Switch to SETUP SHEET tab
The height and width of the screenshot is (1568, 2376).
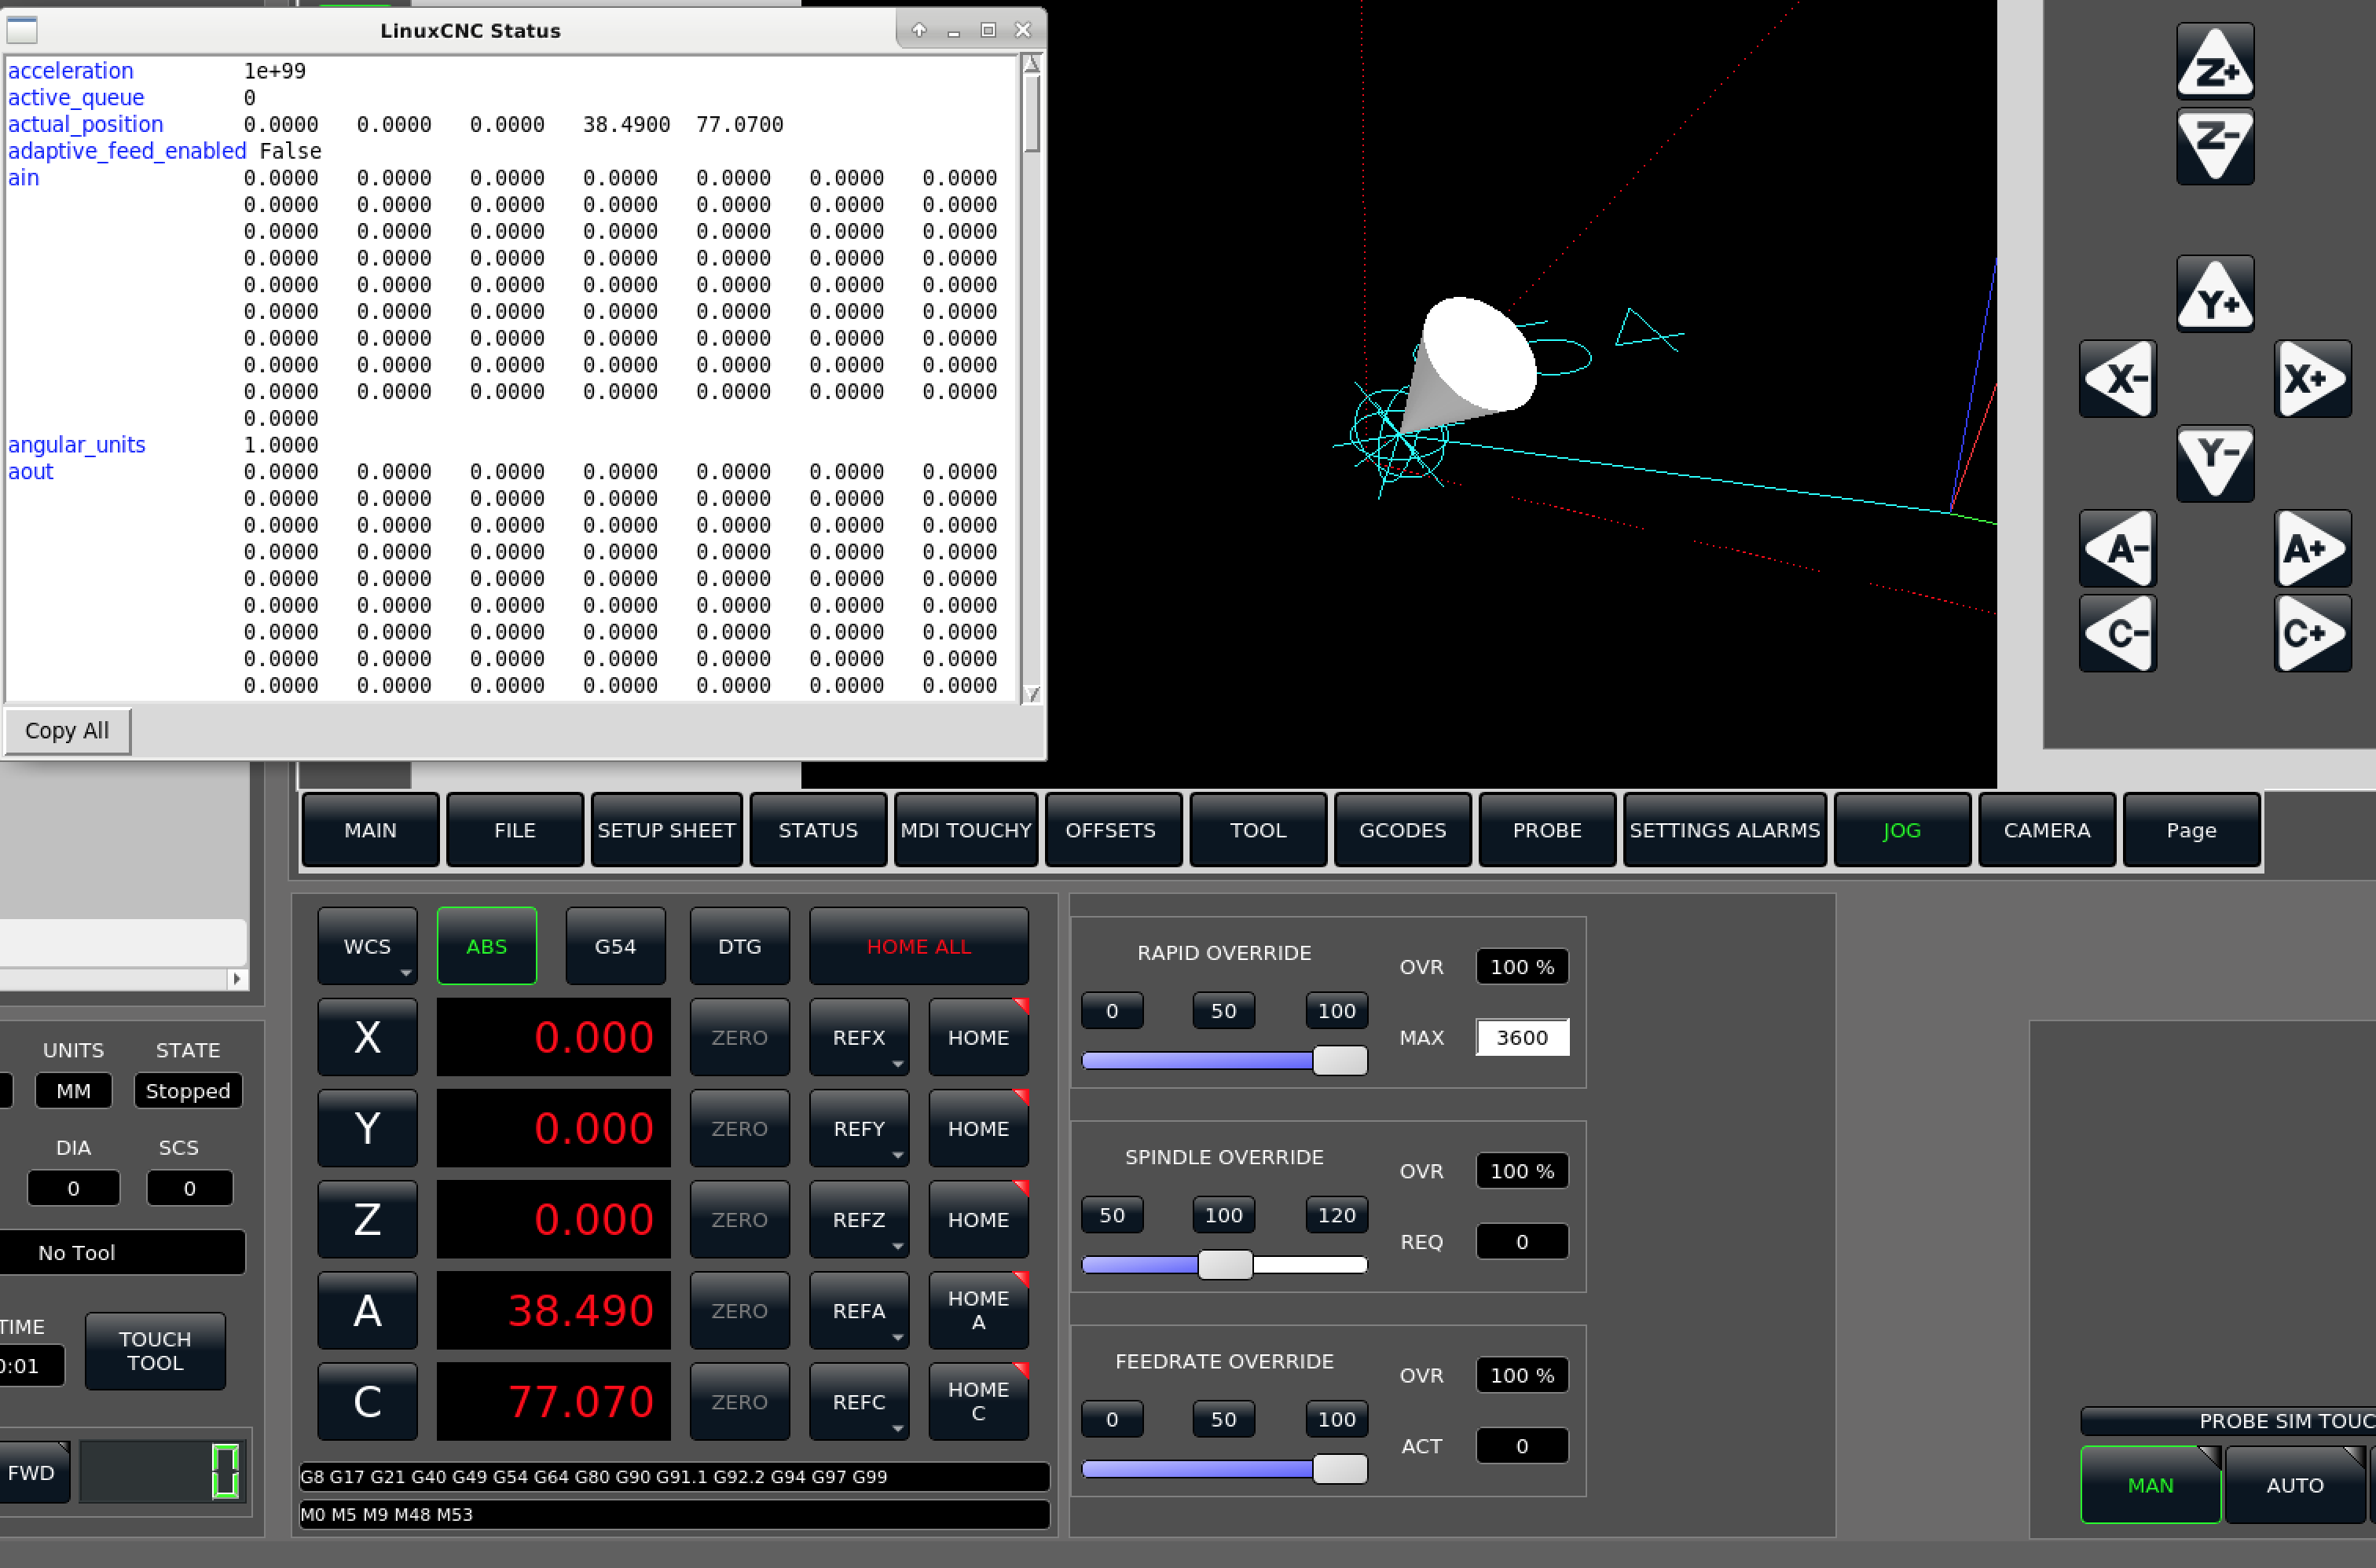[666, 830]
